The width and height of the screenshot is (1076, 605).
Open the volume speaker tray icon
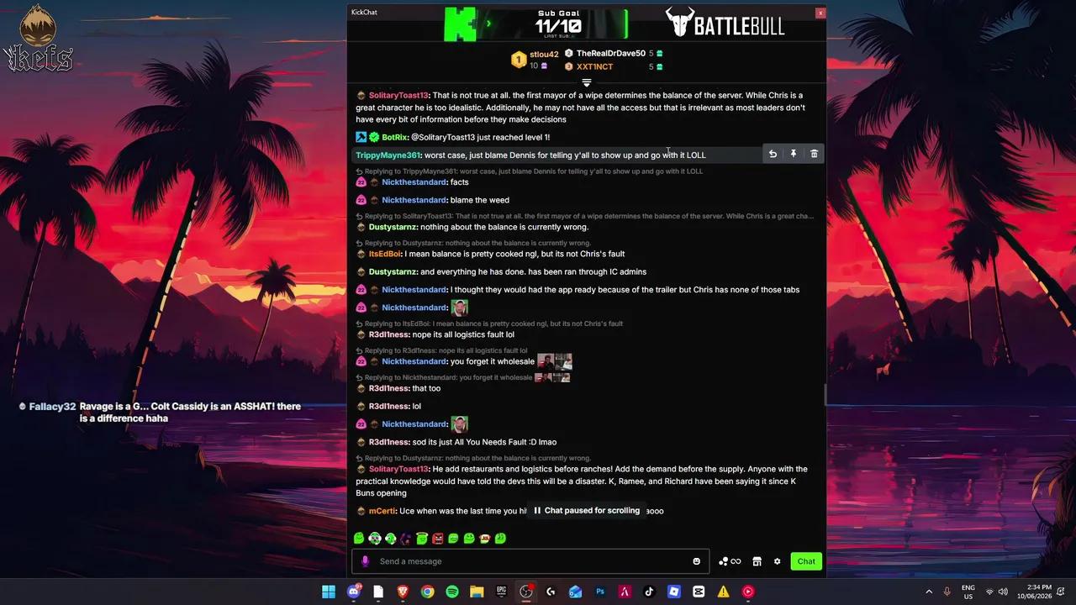(x=1003, y=592)
